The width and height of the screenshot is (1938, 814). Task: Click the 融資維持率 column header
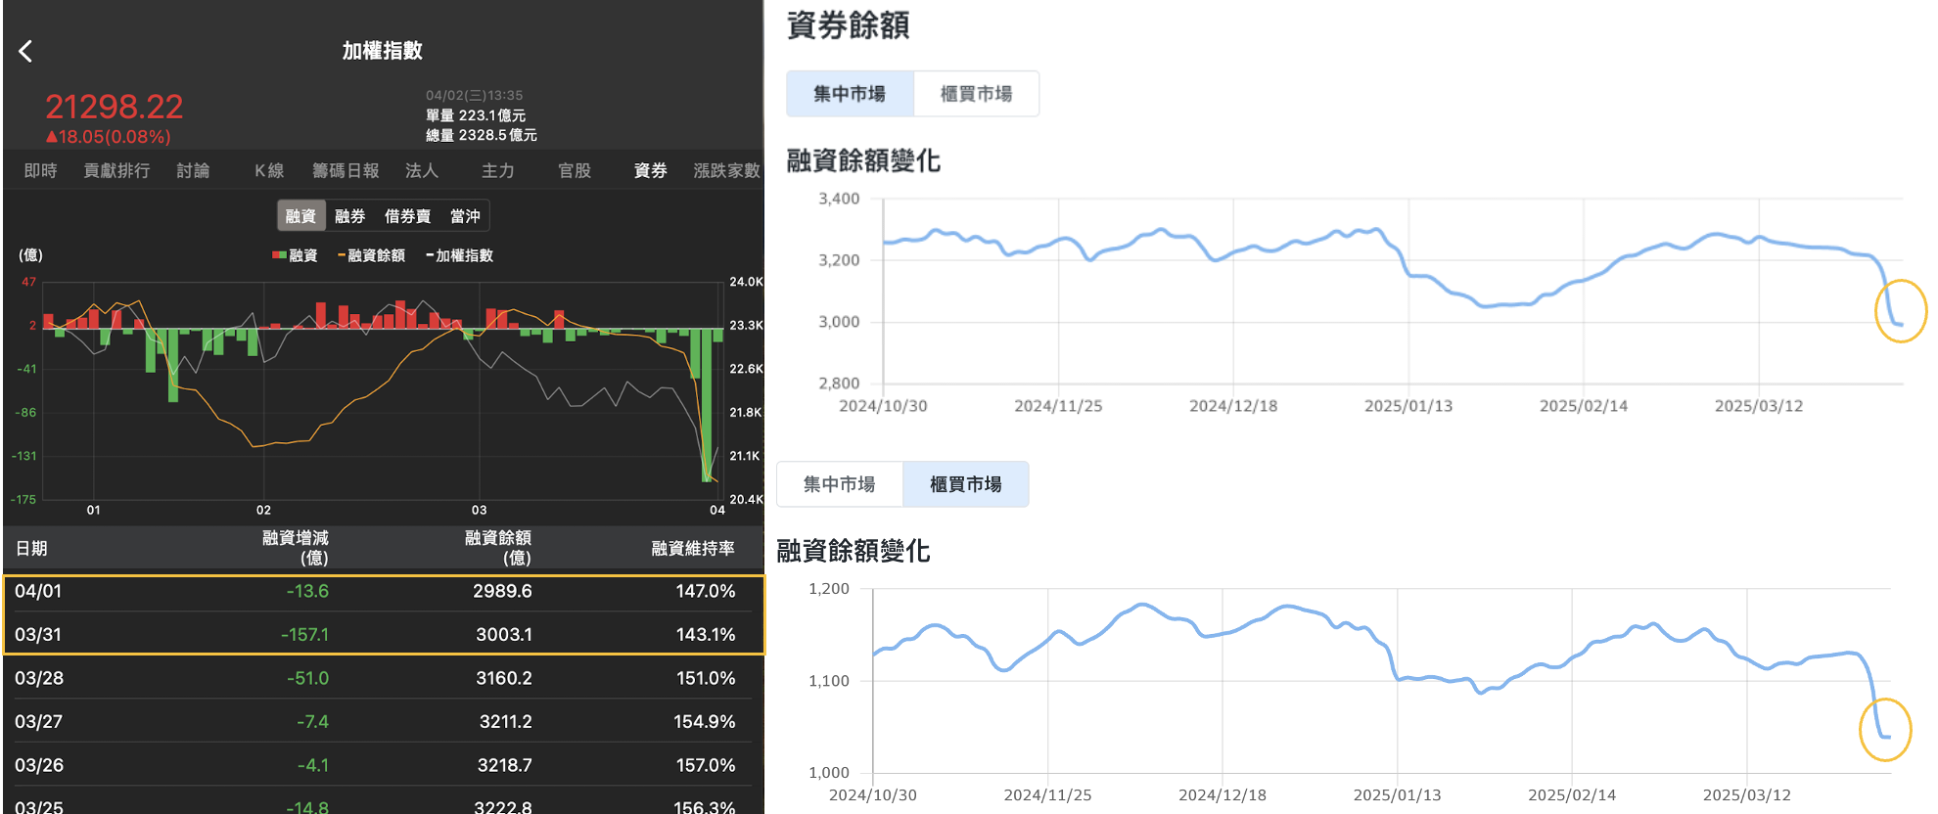(x=693, y=549)
